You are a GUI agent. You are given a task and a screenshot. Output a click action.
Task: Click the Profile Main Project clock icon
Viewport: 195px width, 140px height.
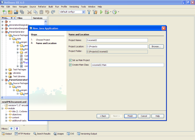tap(114, 12)
